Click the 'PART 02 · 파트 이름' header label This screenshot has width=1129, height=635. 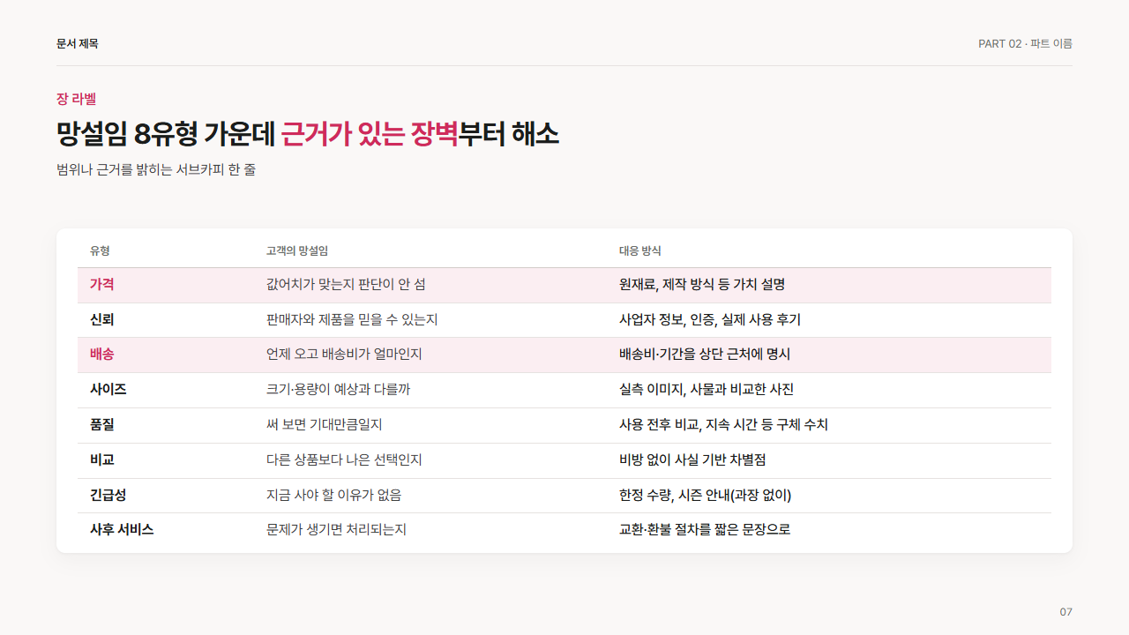[x=1025, y=43]
